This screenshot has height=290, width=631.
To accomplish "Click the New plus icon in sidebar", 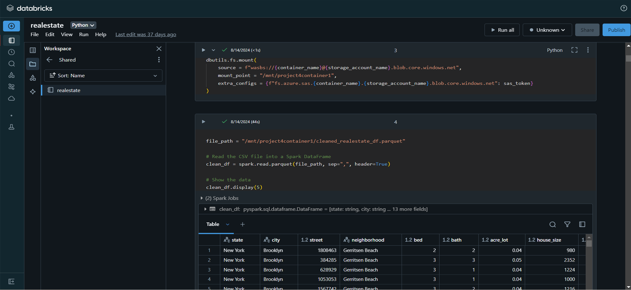I will 11,26.
